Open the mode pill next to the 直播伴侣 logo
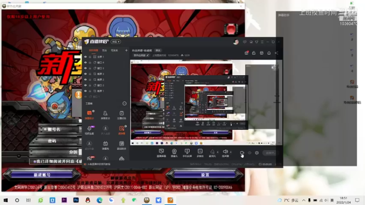Screen dimensions: 365x205 115,42
